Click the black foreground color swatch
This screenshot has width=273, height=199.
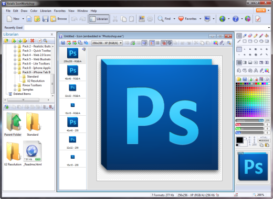click(x=239, y=140)
